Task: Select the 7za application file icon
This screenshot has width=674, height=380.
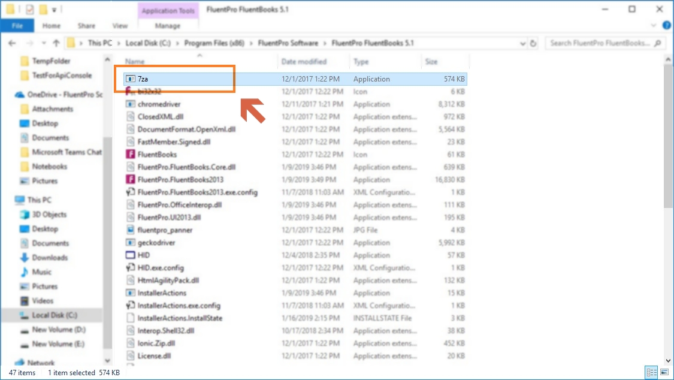Action: 130,79
